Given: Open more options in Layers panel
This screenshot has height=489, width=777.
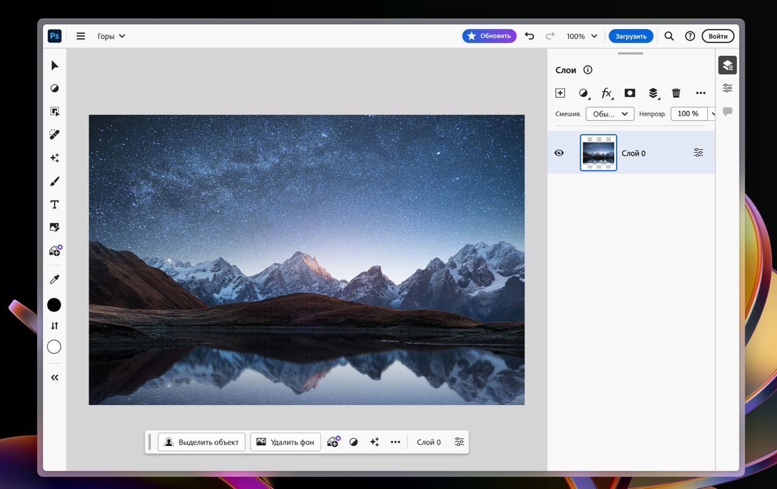Looking at the screenshot, I should (701, 93).
